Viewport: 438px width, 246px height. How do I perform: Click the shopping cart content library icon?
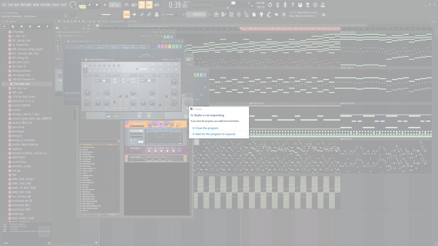pyautogui.click(x=284, y=14)
